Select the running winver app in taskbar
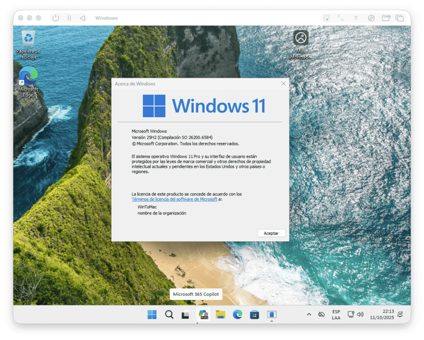This screenshot has height=340, width=424. point(272,315)
